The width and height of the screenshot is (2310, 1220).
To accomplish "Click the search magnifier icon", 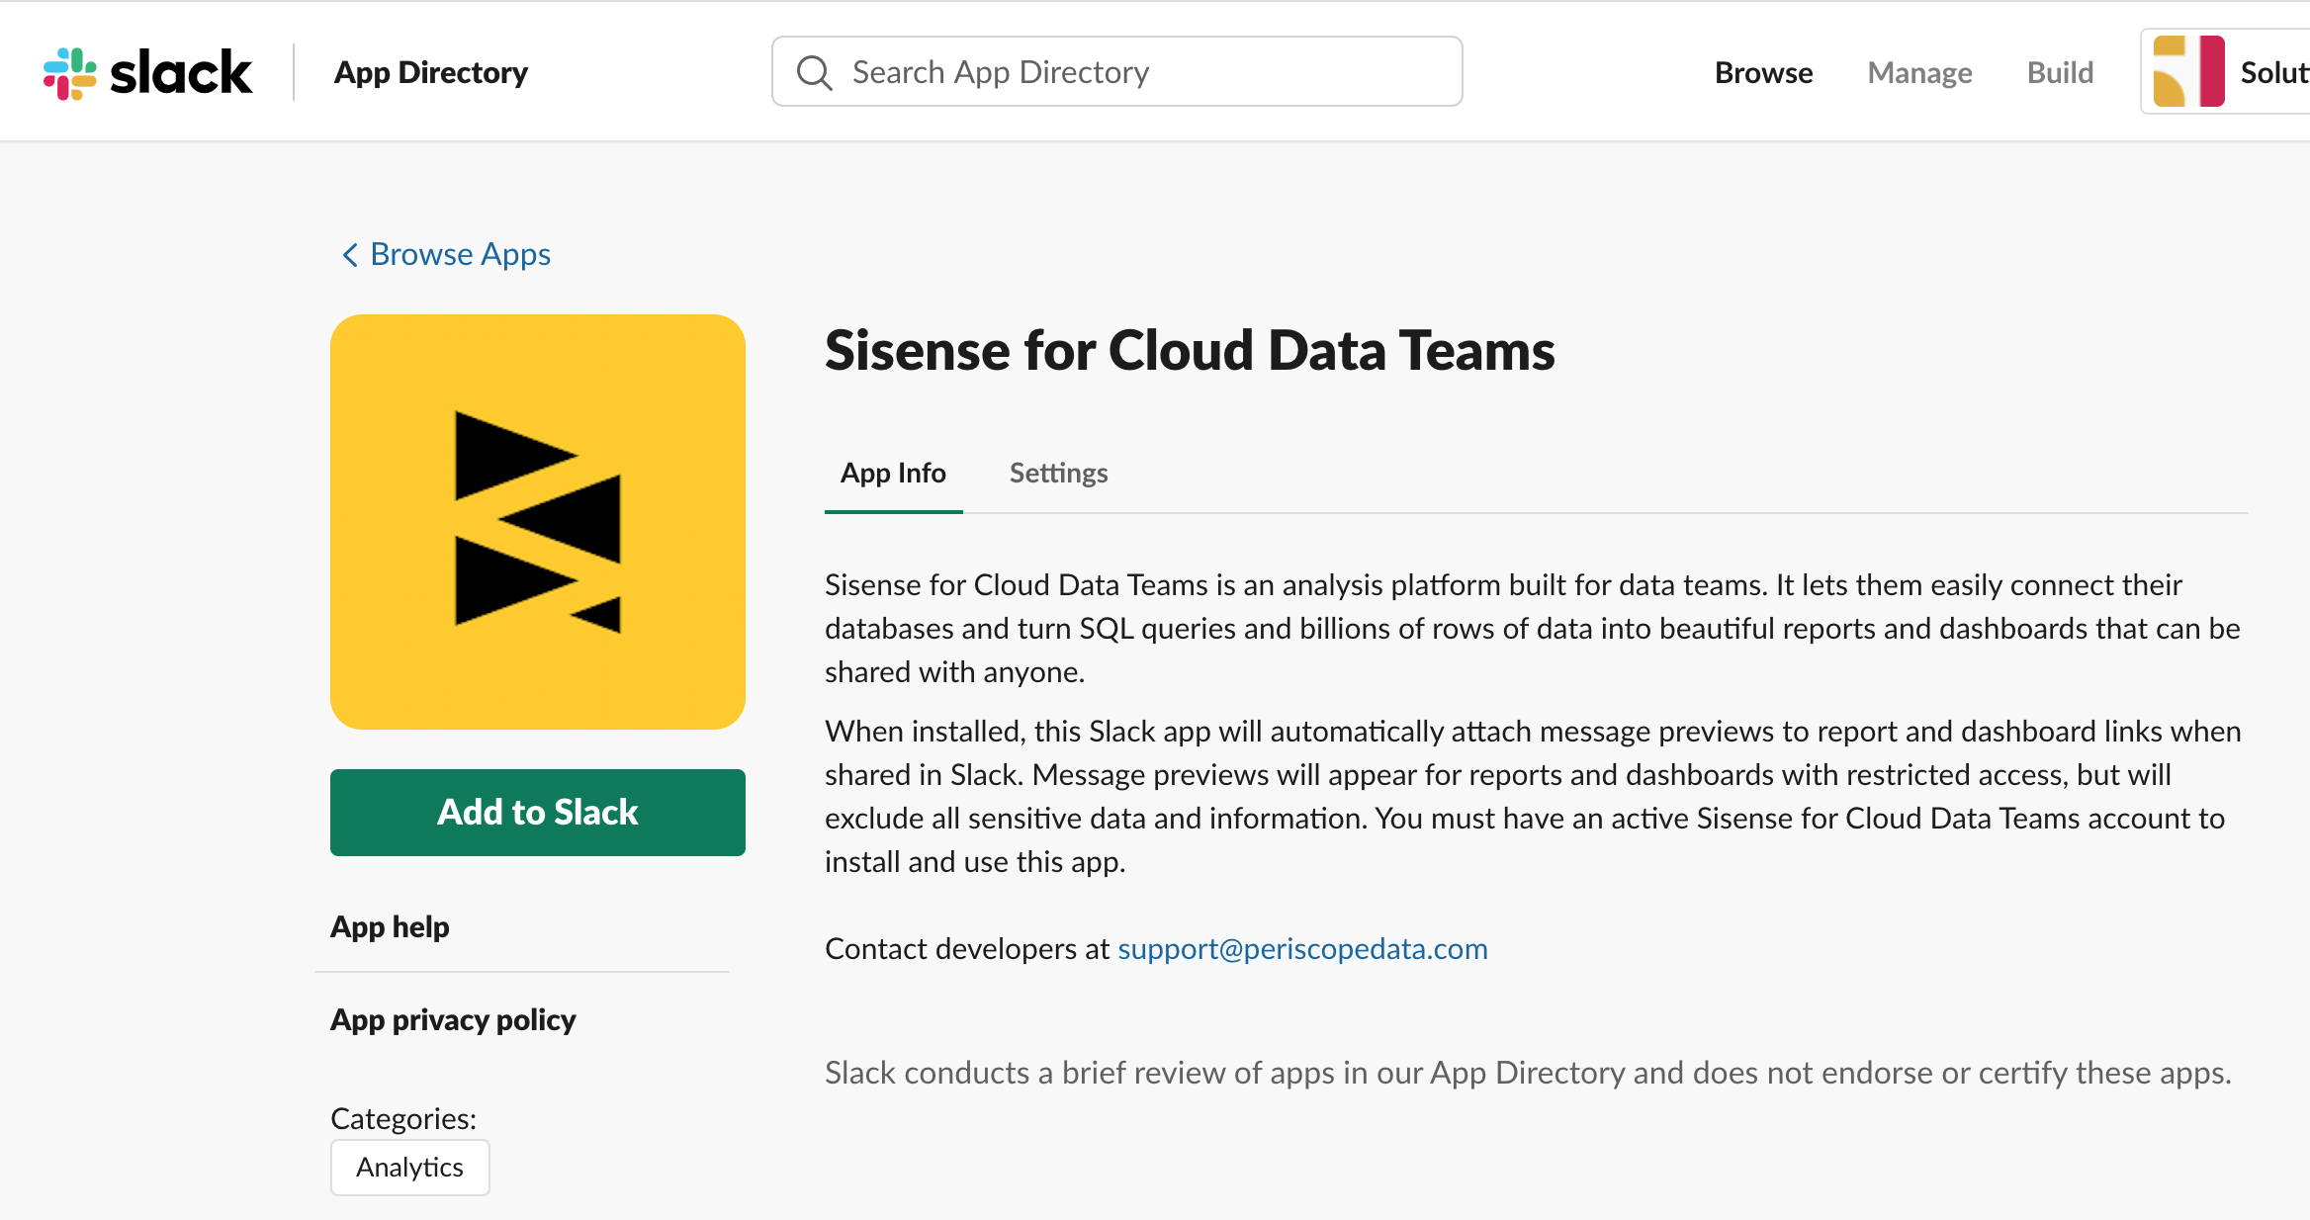I will (815, 72).
